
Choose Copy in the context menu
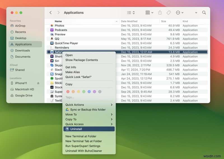pos(89,84)
